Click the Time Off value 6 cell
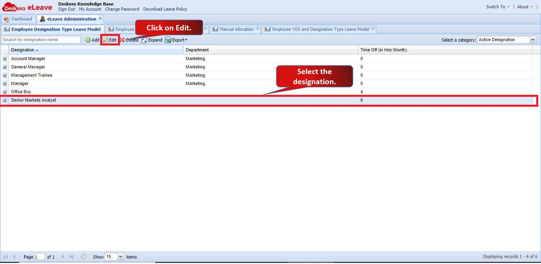541x264 pixels. pyautogui.click(x=445, y=100)
